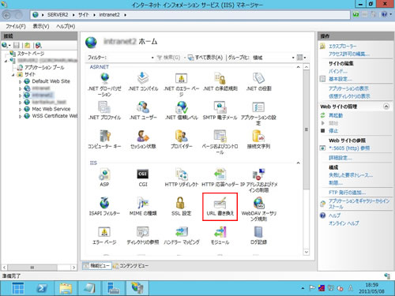
Task: Open the SMTP 電子メール icon
Action: click(x=220, y=111)
